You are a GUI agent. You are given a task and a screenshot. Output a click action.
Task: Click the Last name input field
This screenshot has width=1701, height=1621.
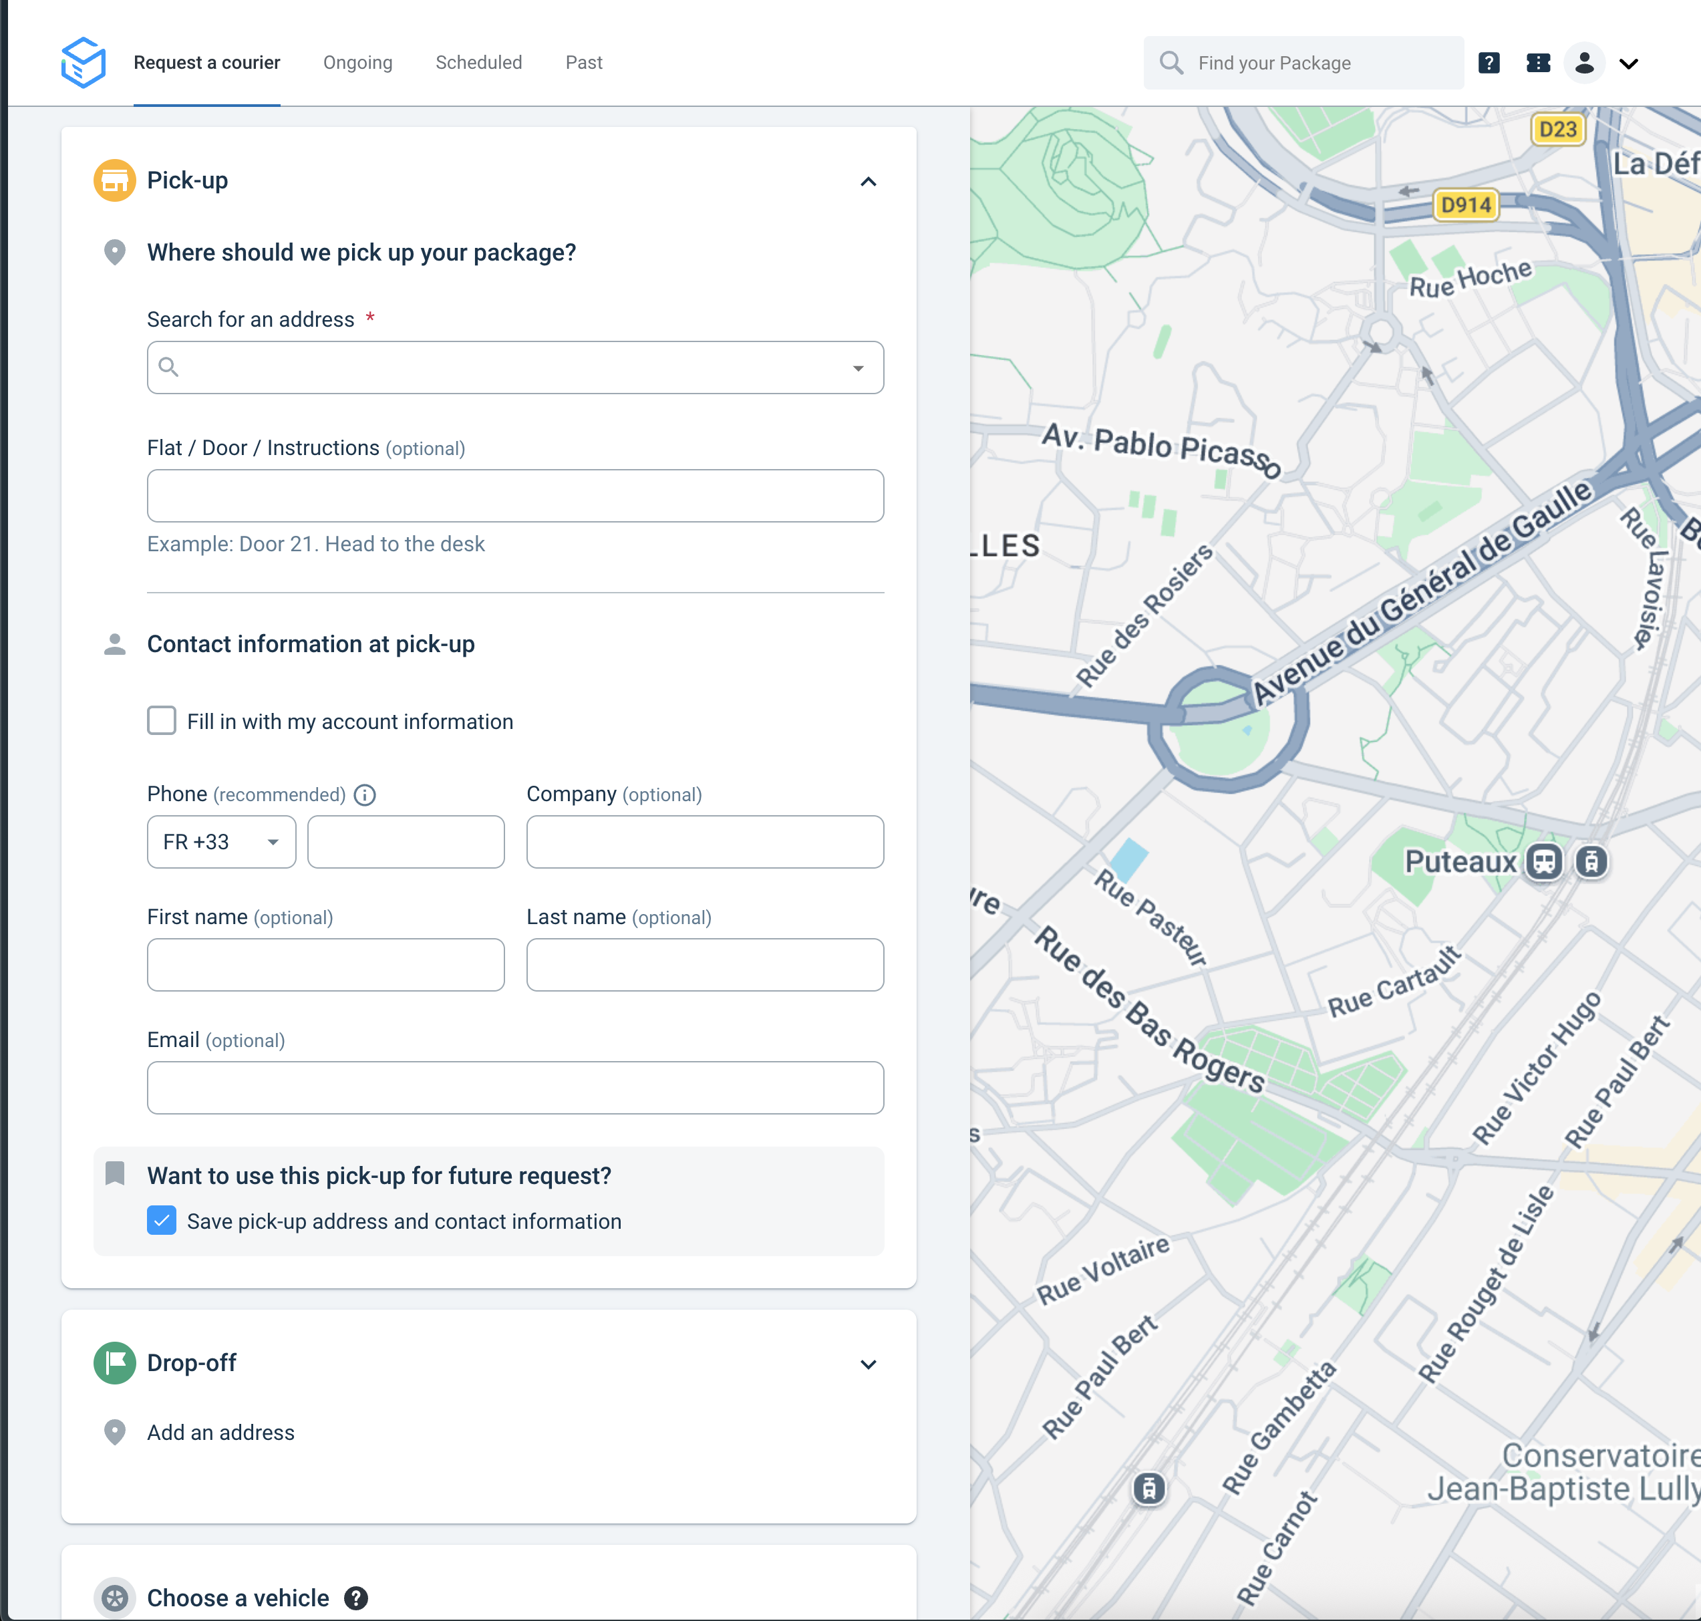tap(705, 964)
